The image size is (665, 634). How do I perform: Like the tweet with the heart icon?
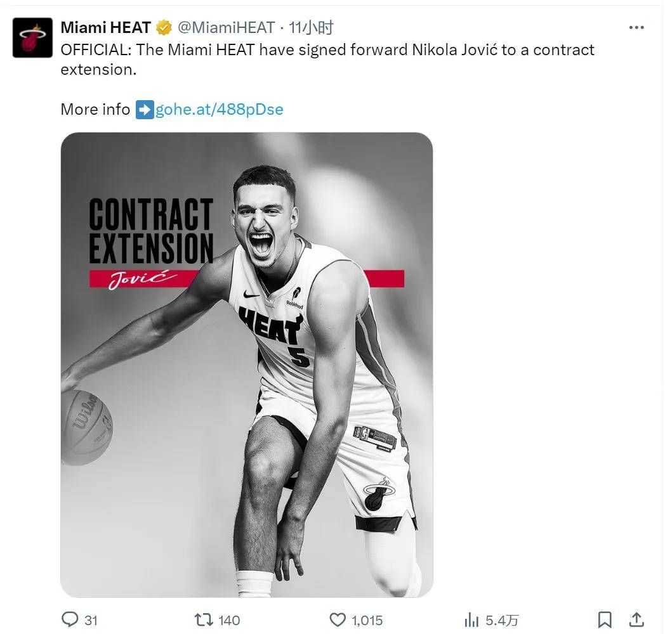pyautogui.click(x=338, y=619)
